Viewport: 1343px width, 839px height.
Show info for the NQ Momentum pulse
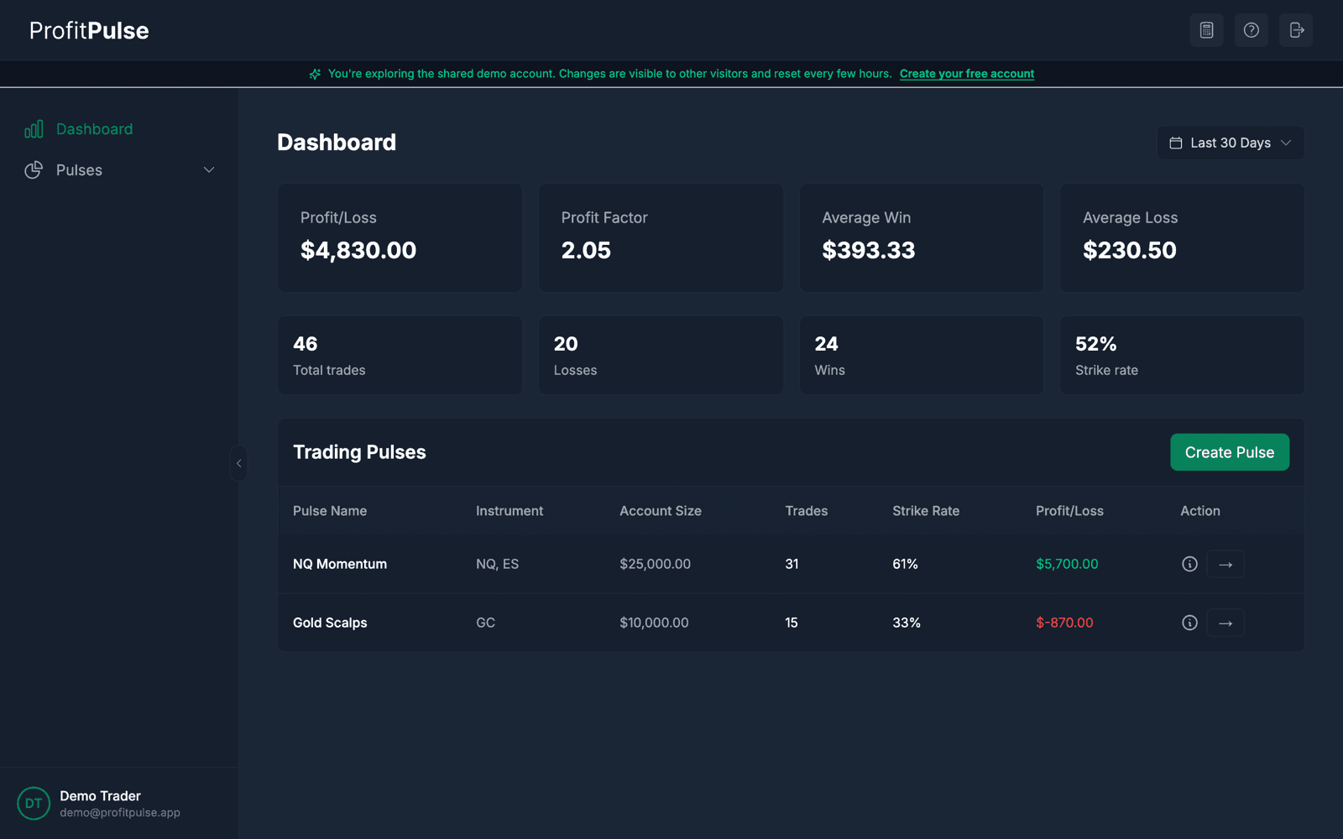click(1189, 564)
